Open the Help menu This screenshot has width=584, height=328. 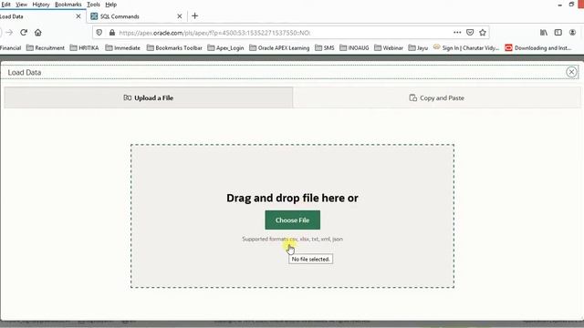(x=110, y=5)
